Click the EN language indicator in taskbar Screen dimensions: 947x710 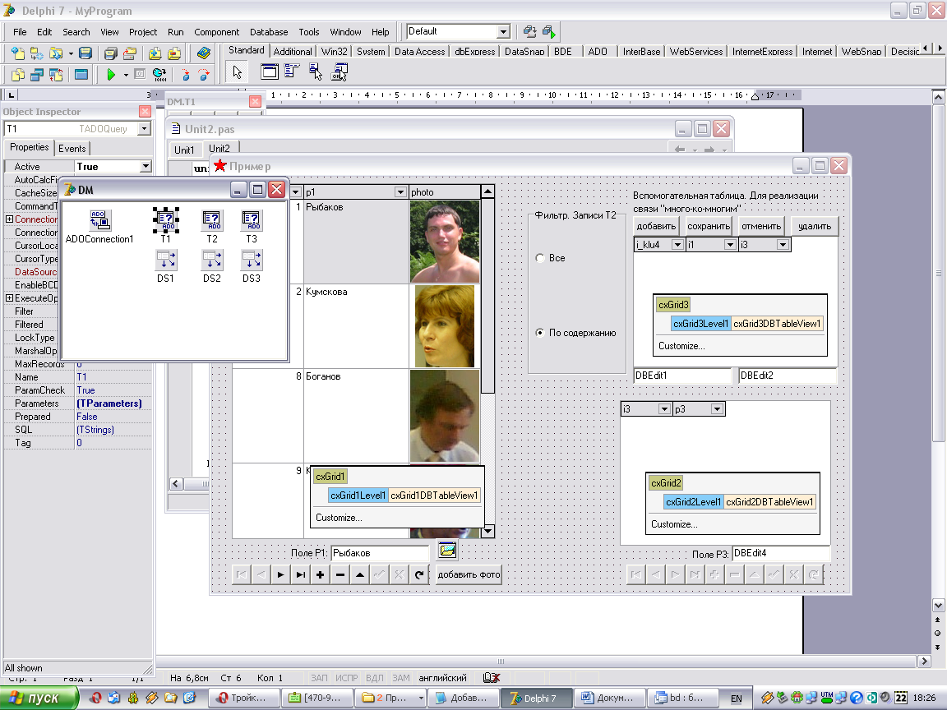click(737, 698)
